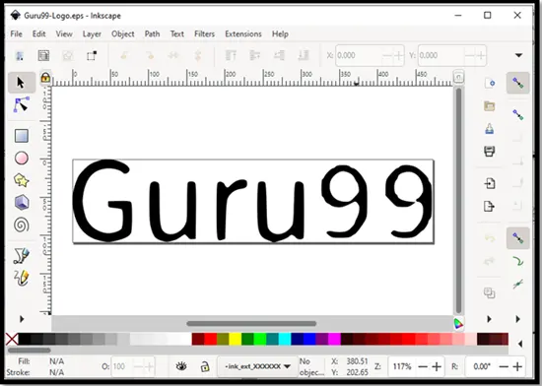Click the raise to top icon
Image resolution: width=542 pixels, height=386 pixels.
tap(231, 55)
